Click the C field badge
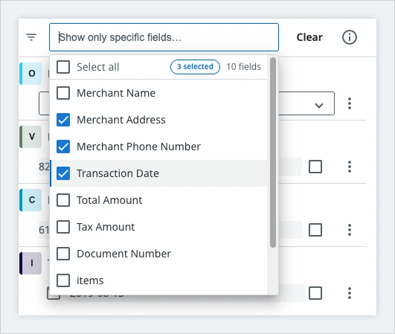Viewport: 395px width, 334px height. pyautogui.click(x=30, y=200)
